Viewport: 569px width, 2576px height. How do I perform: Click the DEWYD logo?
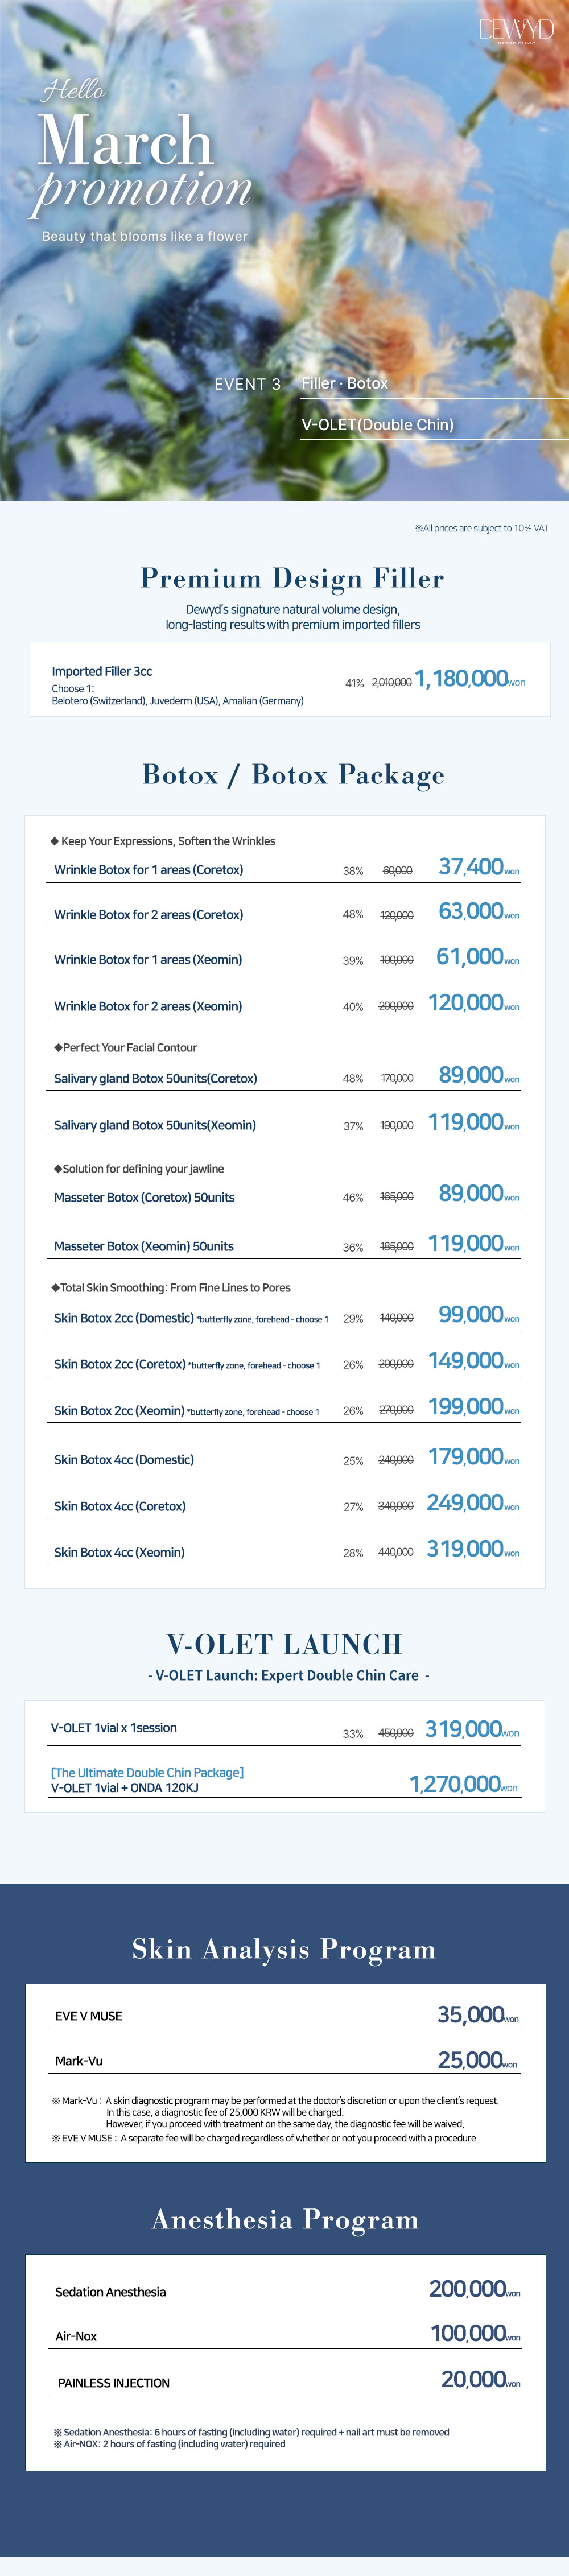click(x=515, y=29)
